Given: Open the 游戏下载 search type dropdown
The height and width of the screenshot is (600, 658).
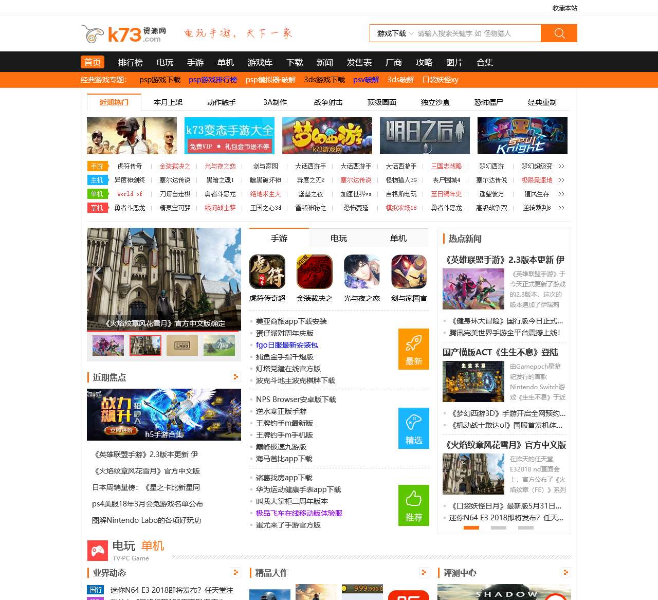Looking at the screenshot, I should tap(395, 33).
